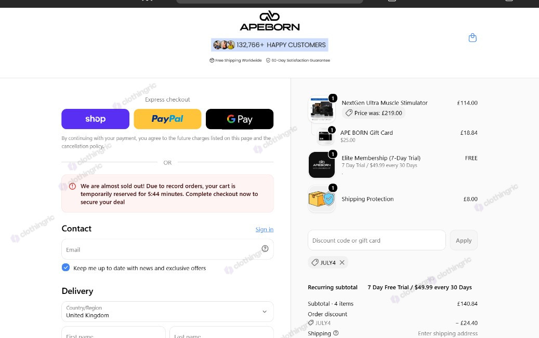This screenshot has width=539, height=338.
Task: Pay with PayPal express checkout
Action: click(x=167, y=119)
